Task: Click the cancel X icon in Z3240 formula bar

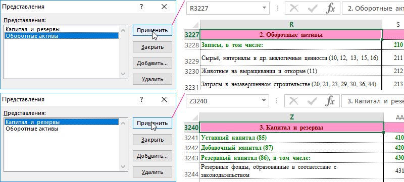Action: point(294,101)
